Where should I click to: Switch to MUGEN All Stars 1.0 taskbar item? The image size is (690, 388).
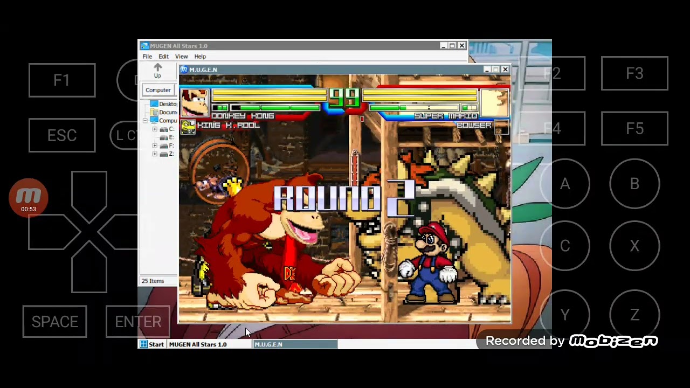pyautogui.click(x=209, y=344)
